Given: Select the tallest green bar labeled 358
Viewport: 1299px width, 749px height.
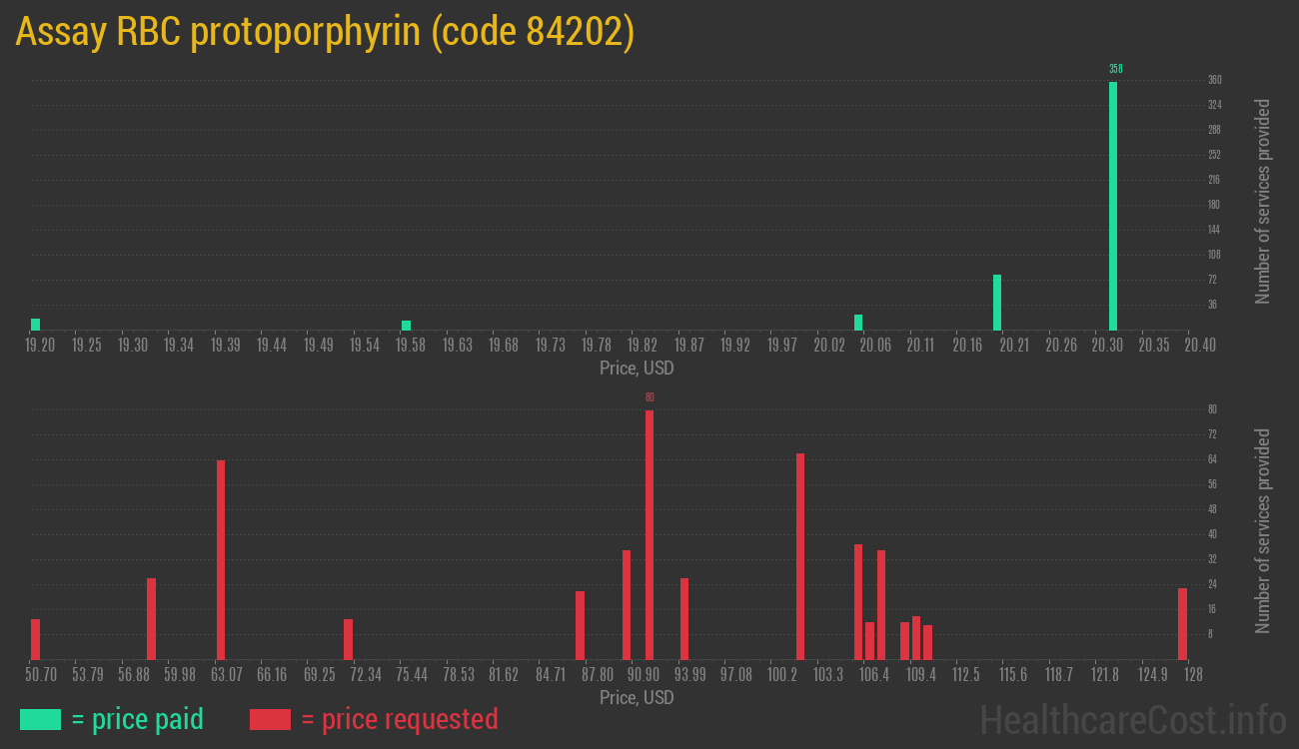Looking at the screenshot, I should [1112, 200].
